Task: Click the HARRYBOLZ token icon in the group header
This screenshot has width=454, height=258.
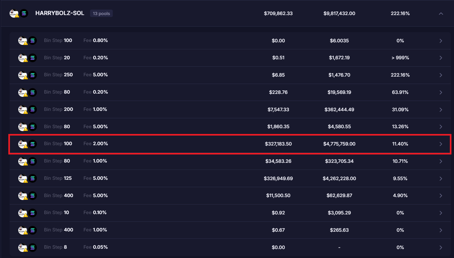Action: tap(14, 13)
